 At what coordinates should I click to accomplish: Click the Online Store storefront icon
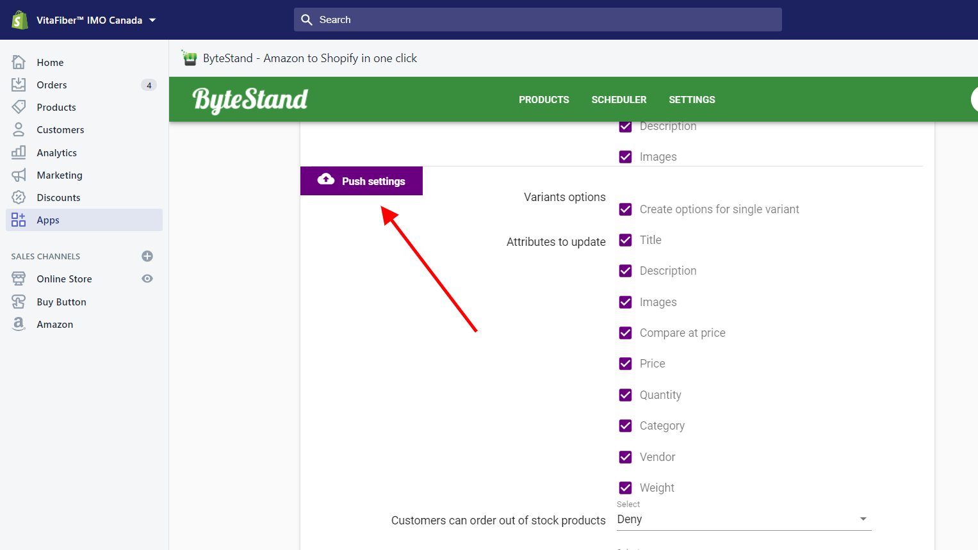pyautogui.click(x=19, y=279)
